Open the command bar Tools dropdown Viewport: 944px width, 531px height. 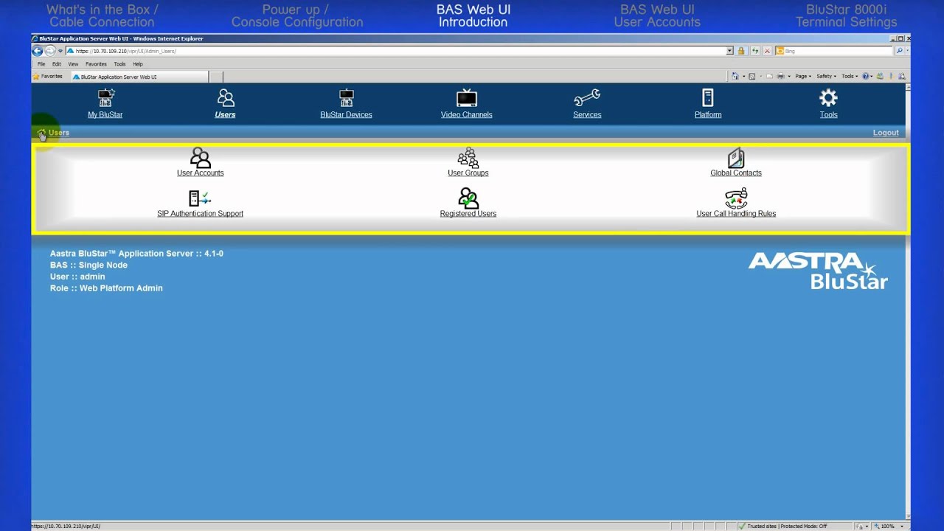pos(850,76)
